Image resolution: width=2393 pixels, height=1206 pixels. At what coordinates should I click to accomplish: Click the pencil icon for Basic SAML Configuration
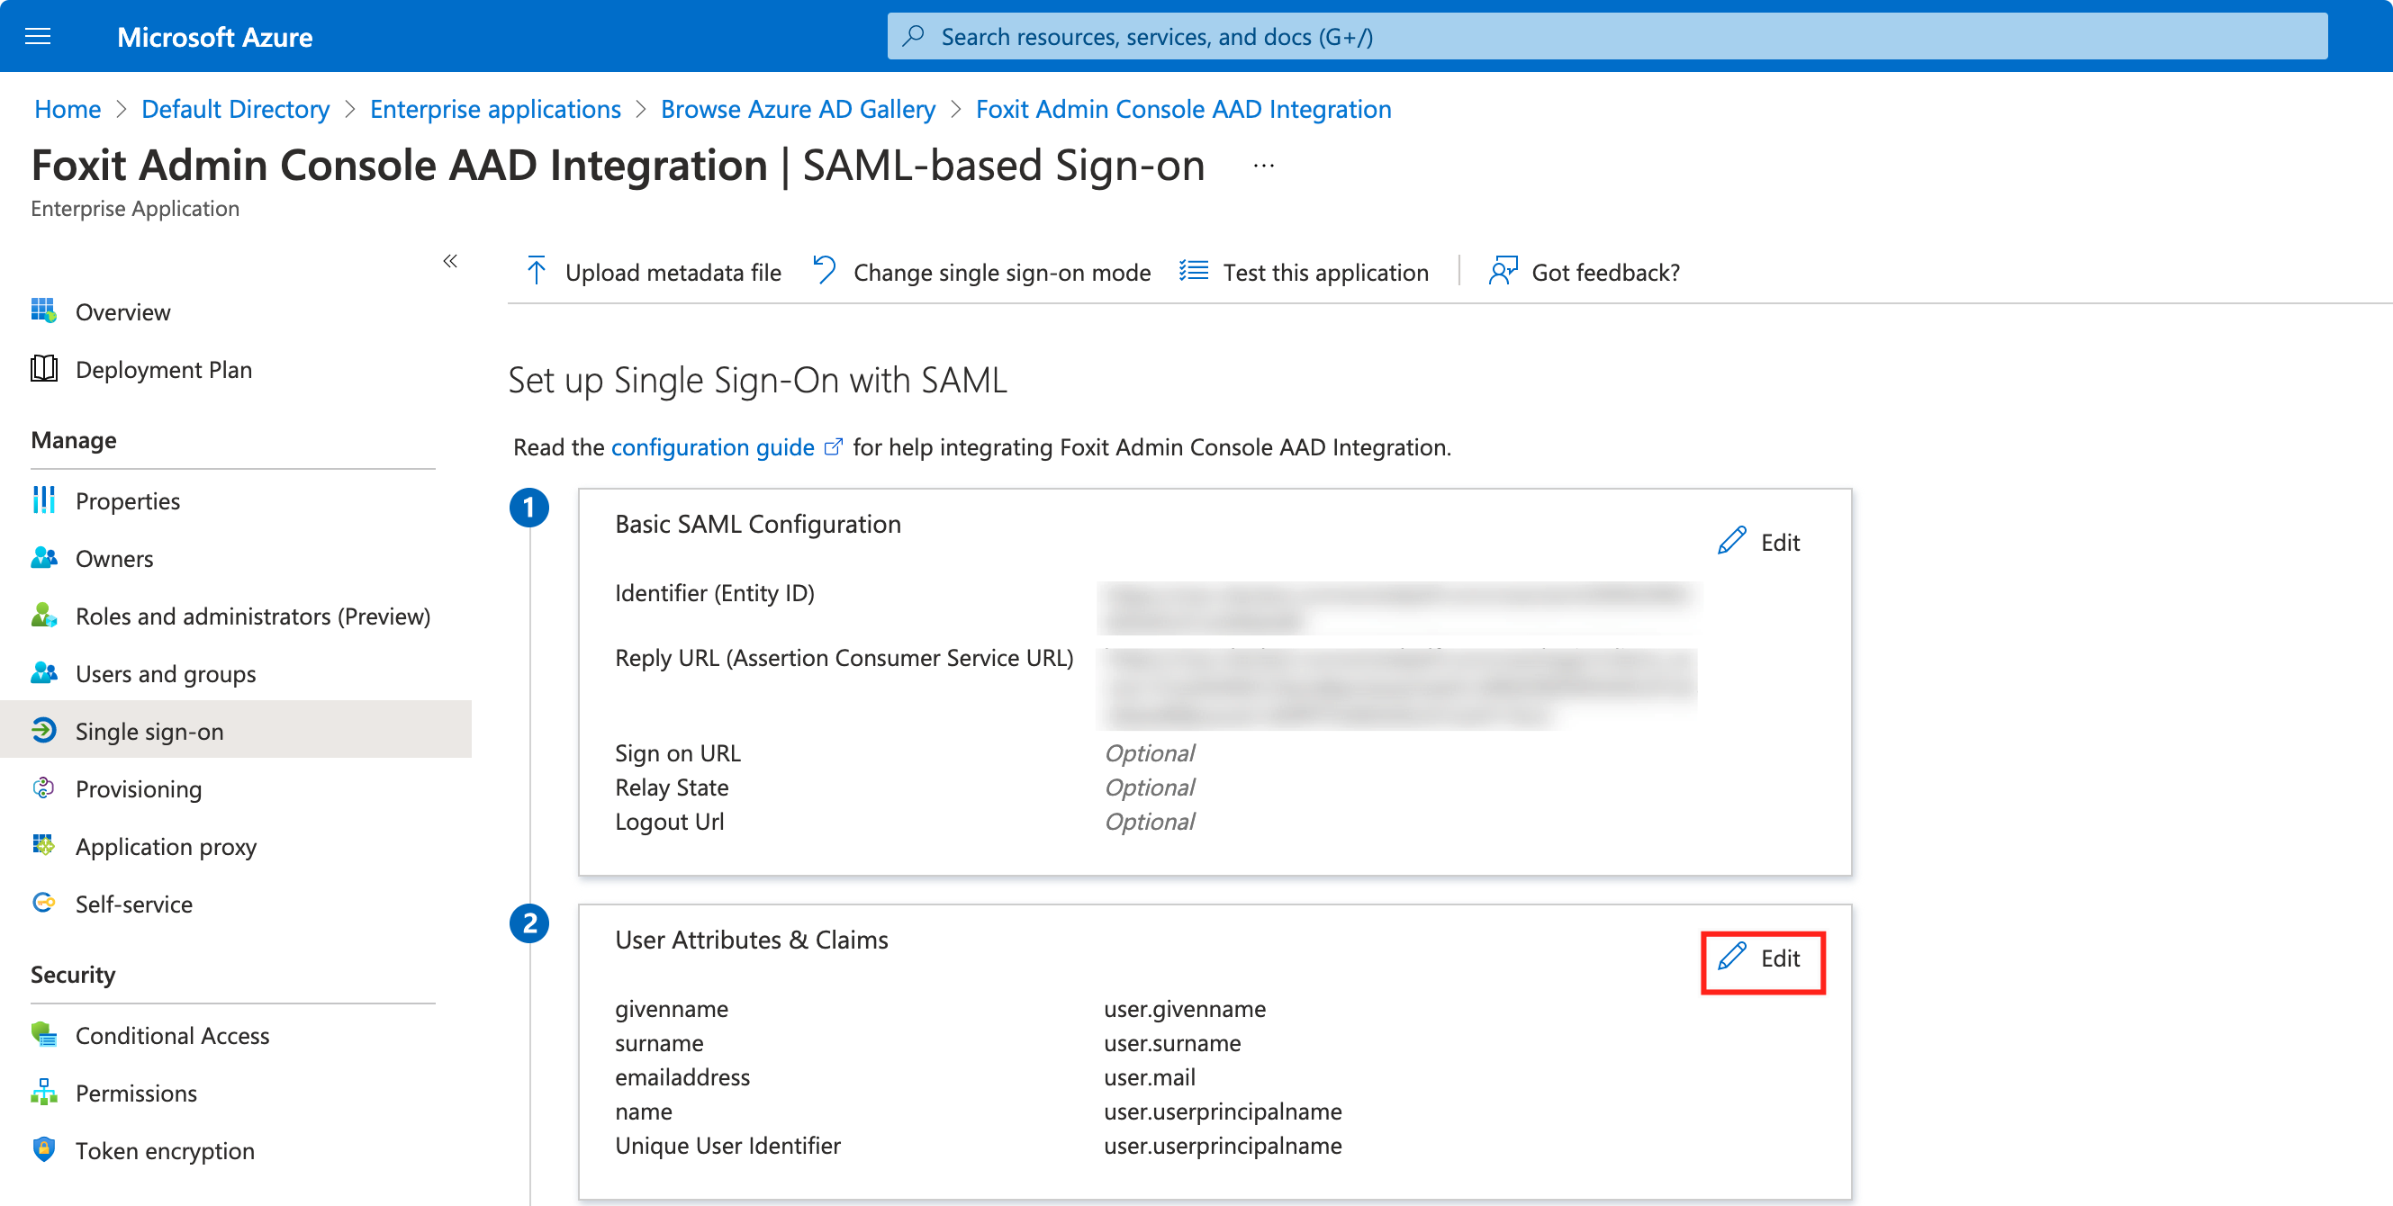click(x=1729, y=541)
